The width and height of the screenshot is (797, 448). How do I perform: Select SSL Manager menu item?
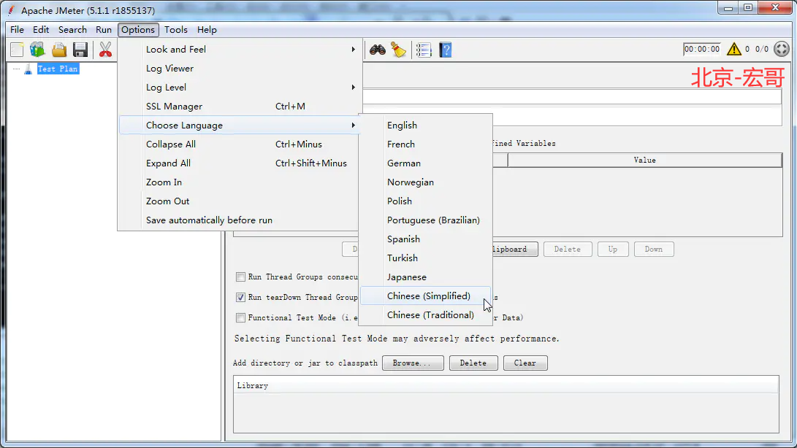tap(240, 106)
